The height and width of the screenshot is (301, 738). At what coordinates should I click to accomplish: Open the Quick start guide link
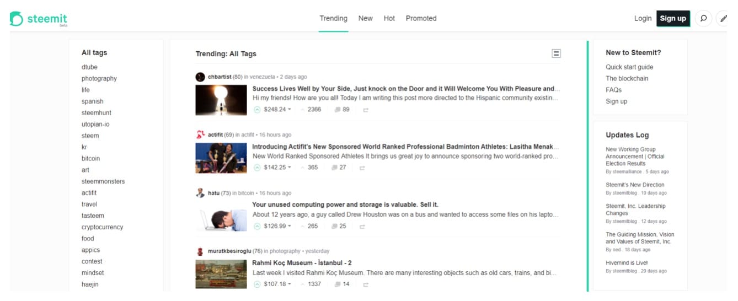[x=629, y=67]
